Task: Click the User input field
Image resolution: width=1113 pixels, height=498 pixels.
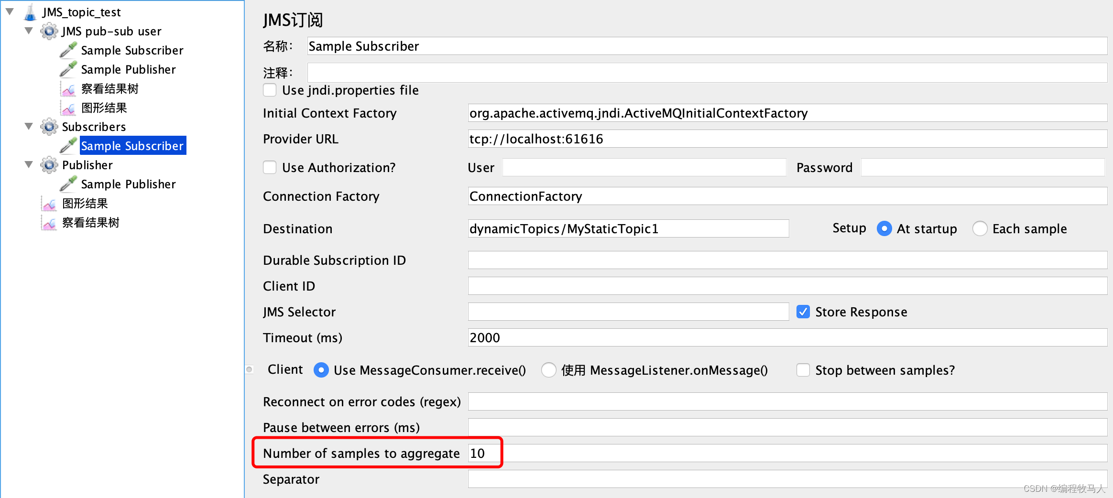Action: [644, 167]
